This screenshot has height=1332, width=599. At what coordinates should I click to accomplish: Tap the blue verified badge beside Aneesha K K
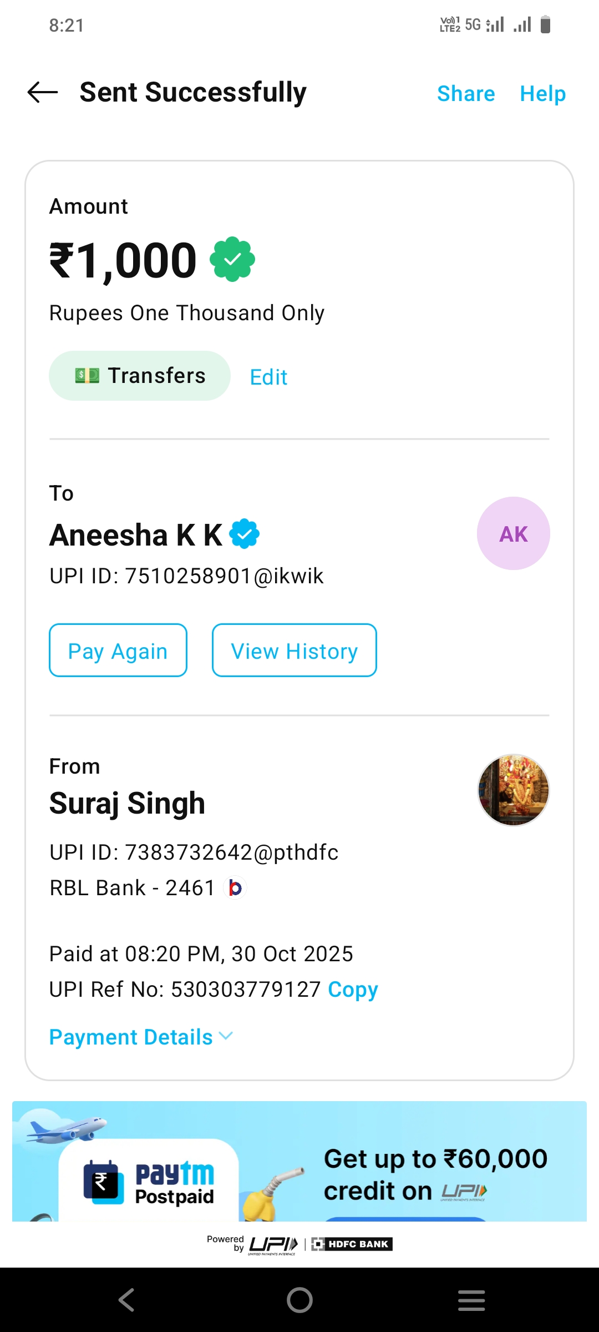coord(245,534)
